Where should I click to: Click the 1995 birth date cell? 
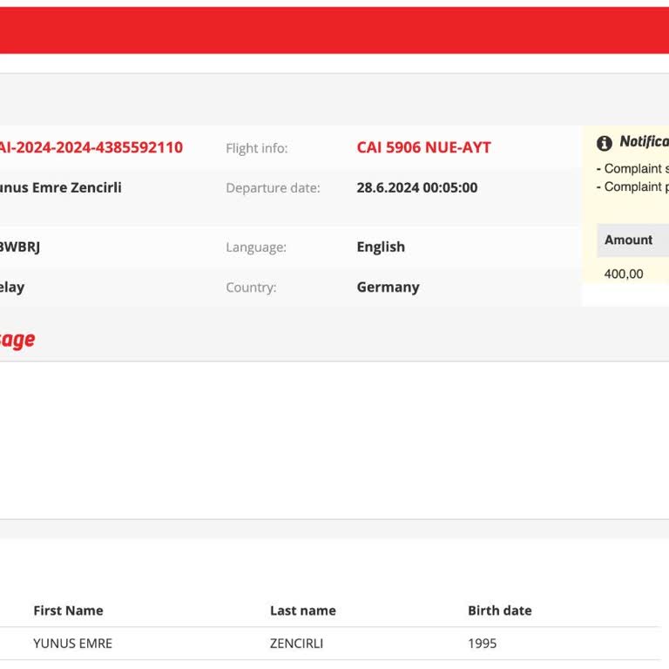(x=482, y=644)
